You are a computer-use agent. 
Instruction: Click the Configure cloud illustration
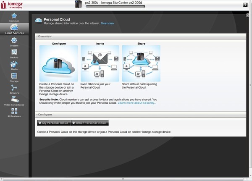59,63
